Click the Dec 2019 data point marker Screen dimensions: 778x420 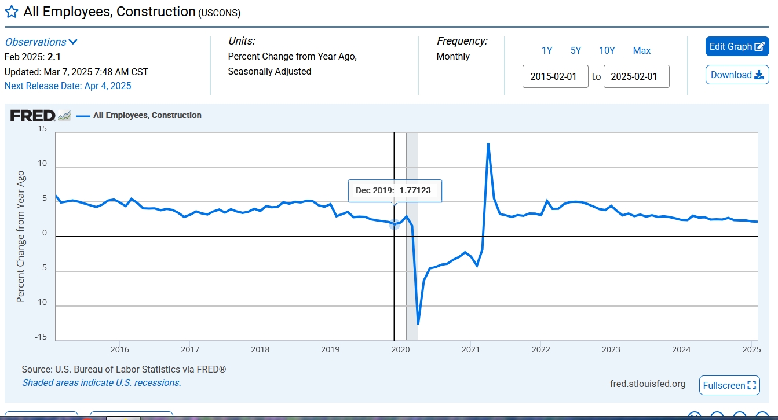pos(395,224)
